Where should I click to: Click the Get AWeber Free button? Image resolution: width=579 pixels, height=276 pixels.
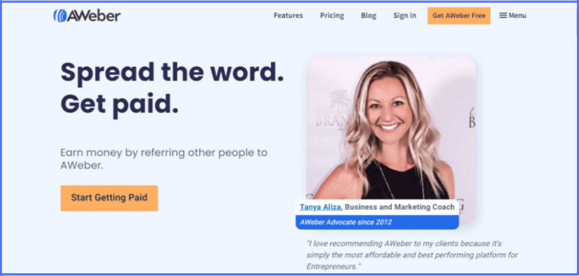tap(459, 15)
